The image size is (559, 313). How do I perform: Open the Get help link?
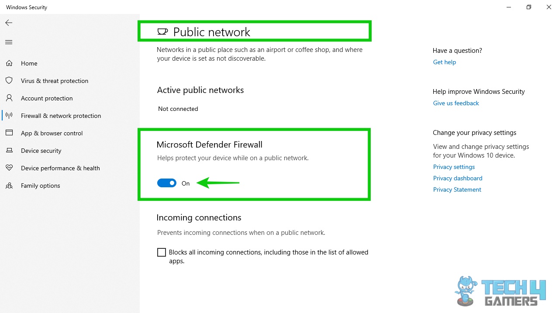pos(444,62)
